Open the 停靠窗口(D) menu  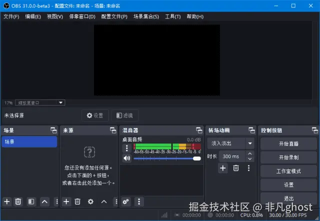click(82, 16)
